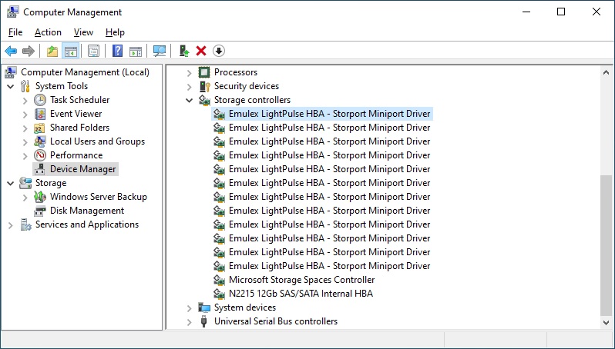Click the Update device driver icon
The height and width of the screenshot is (349, 615).
[x=183, y=51]
